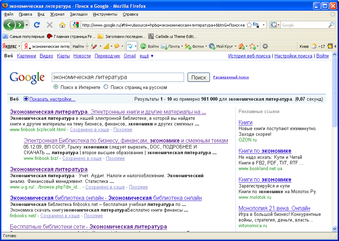339x241 pixels.
Task: Open Yandex toolbar highlighter marker tool
Action: tap(94, 46)
